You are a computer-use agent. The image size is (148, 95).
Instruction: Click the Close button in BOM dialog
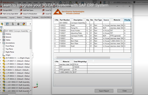click(124, 91)
